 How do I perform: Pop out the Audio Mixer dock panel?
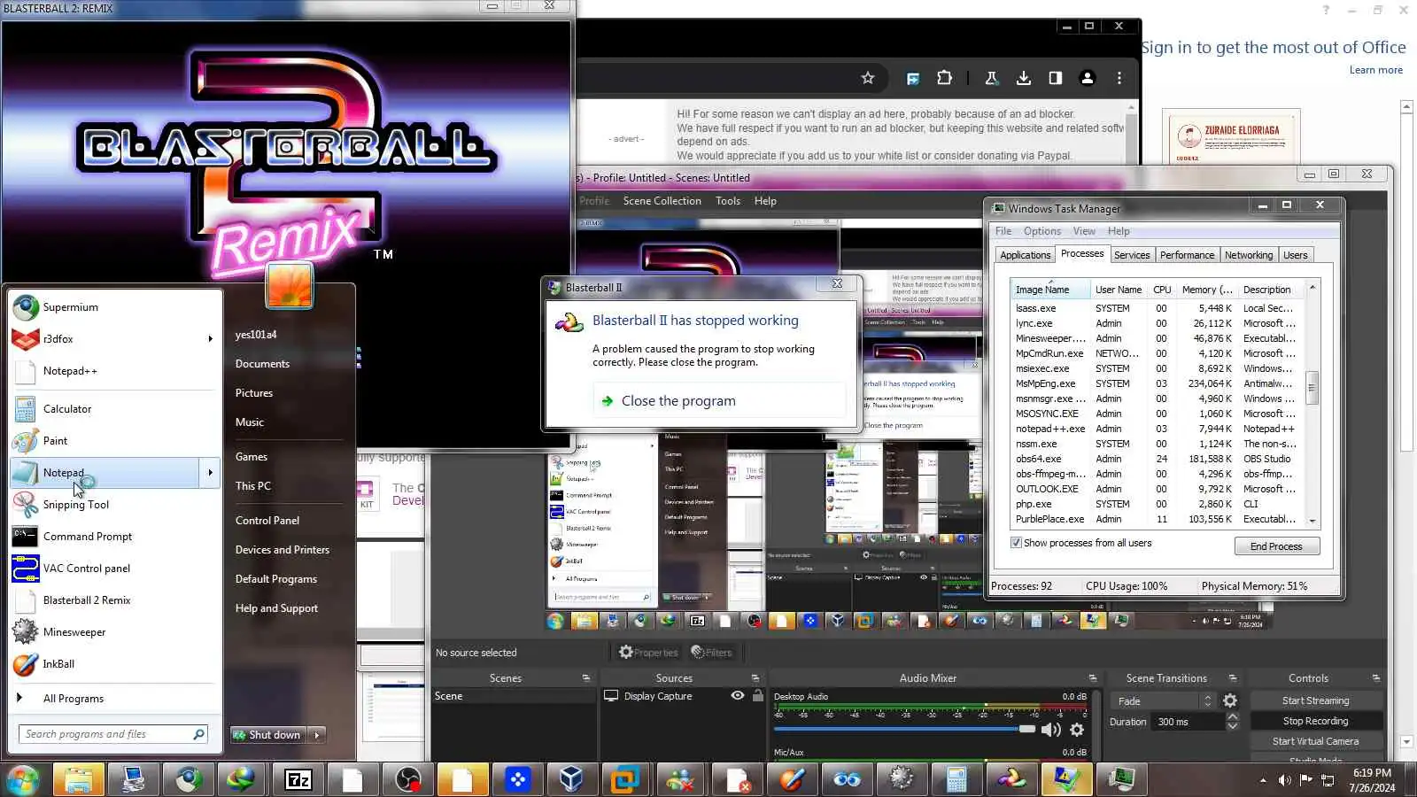coord(1093,678)
